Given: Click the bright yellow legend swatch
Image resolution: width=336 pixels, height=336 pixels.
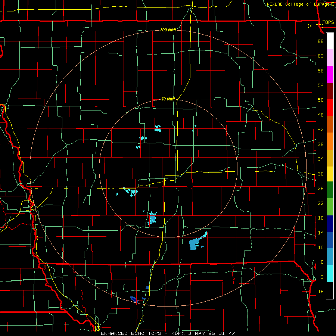Looking at the screenshot, I should point(330,175).
